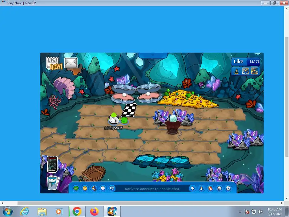This screenshot has width=289, height=217.
Task: Click the Action Center flag icon
Action: point(247,212)
